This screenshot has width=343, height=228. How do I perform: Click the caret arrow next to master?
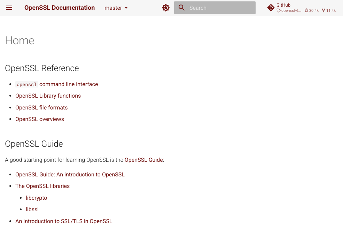pos(126,8)
